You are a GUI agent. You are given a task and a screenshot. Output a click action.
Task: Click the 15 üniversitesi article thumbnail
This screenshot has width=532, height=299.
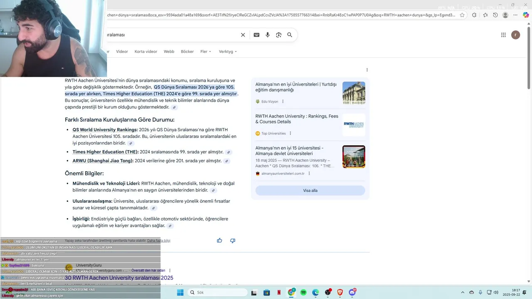tap(354, 157)
